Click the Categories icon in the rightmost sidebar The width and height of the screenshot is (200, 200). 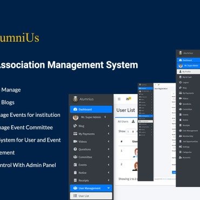tap(180, 152)
